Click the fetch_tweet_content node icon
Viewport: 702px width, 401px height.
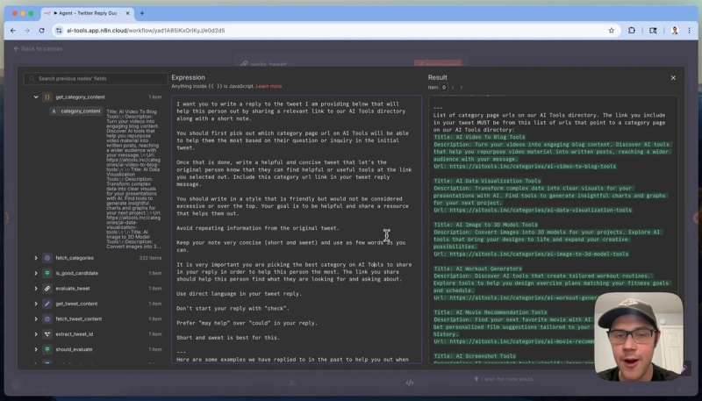pyautogui.click(x=47, y=319)
